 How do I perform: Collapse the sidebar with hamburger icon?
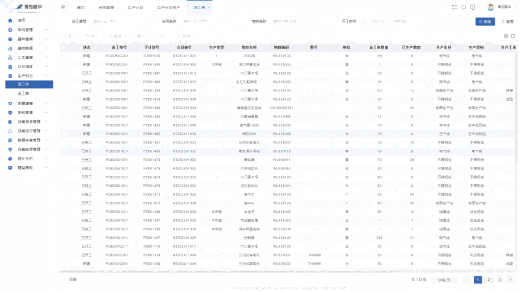coord(63,6)
